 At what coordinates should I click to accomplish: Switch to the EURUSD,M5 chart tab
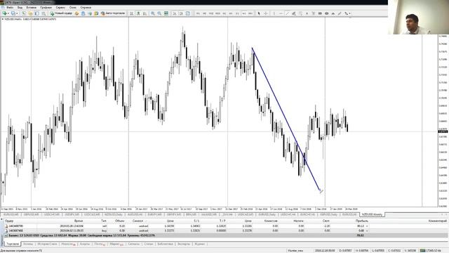tap(11, 214)
